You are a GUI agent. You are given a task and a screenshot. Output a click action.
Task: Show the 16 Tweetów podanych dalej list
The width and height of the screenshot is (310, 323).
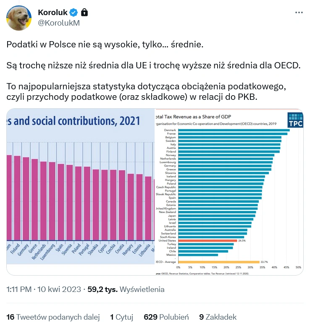pos(53,317)
